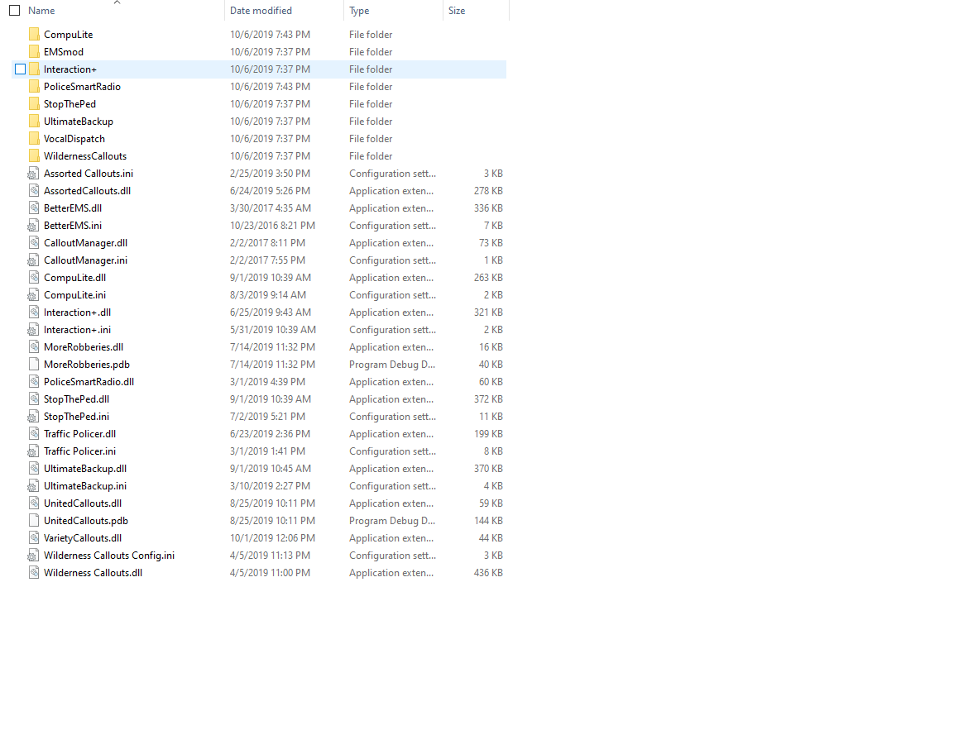Viewport: 973px width, 730px height.
Task: Select the UltimateBackup.ini file name
Action: click(85, 485)
